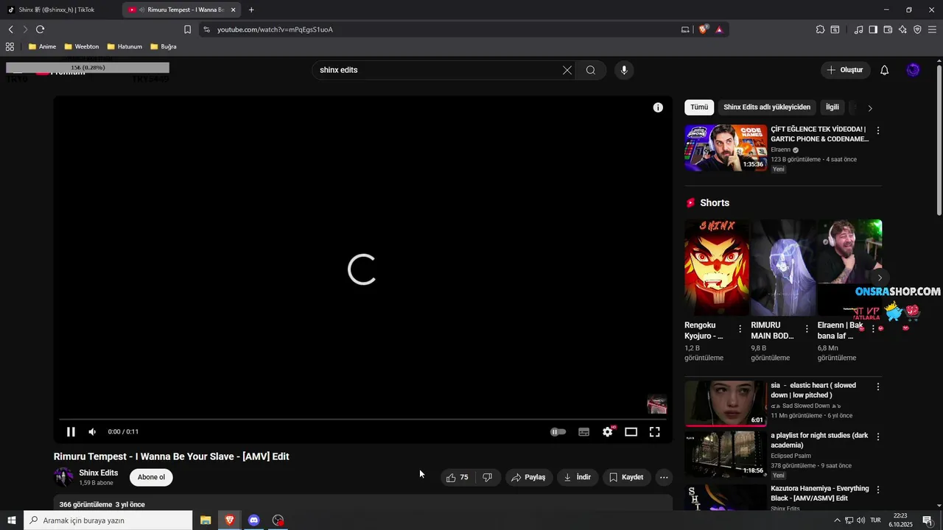Enter fullscreen mode
Viewport: 943px width, 530px height.
point(654,432)
